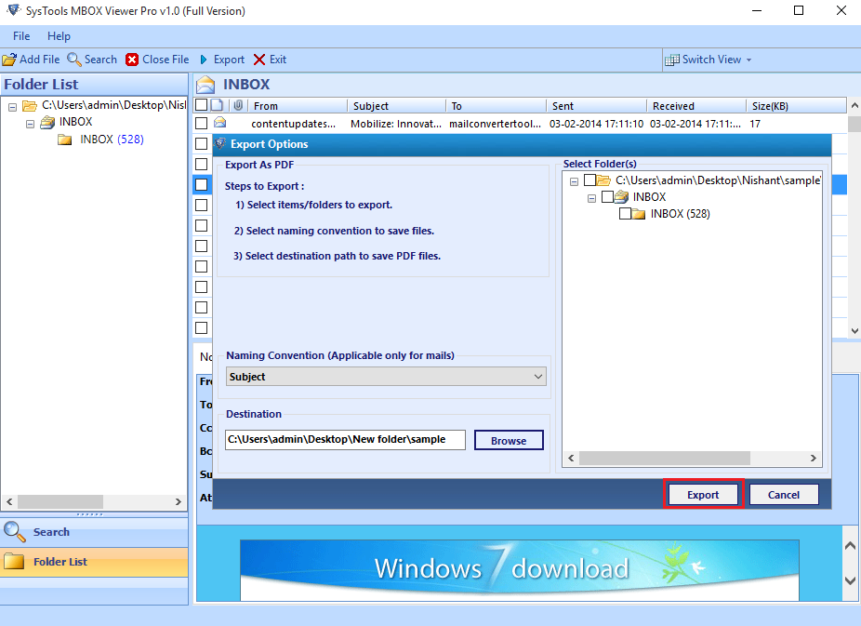Viewport: 861px width, 626px height.
Task: Click the root folder icon in Select Folder(s)
Action: pos(603,180)
